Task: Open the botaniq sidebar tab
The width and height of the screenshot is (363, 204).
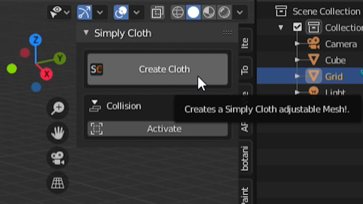Action: pyautogui.click(x=245, y=158)
